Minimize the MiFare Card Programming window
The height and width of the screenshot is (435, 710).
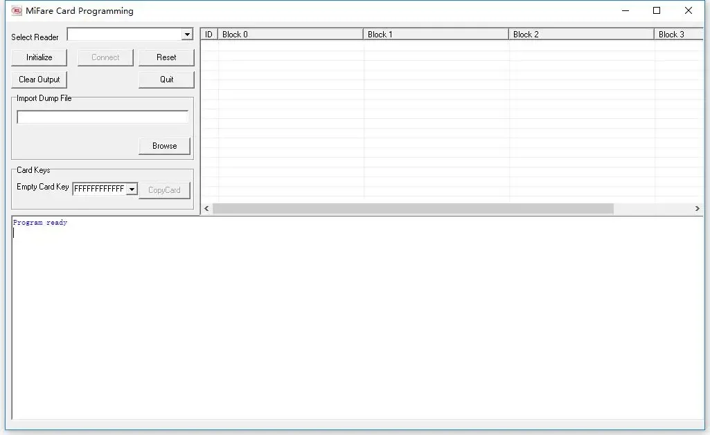625,11
